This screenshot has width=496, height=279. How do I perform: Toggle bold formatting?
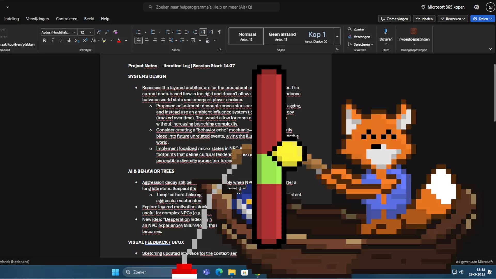point(44,40)
